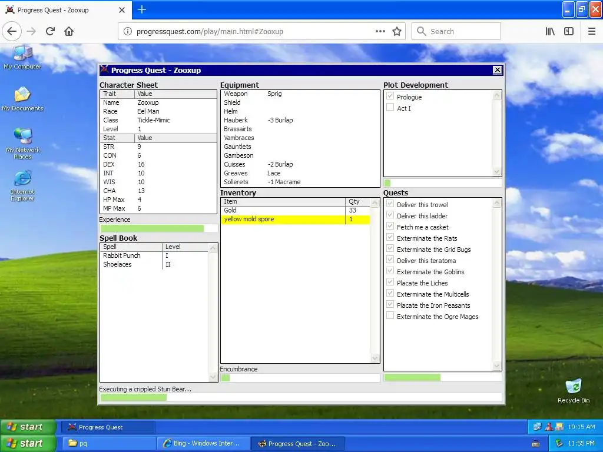Viewport: 603px width, 452px height.
Task: Click the quest progress bar below Quests
Action: (x=443, y=377)
